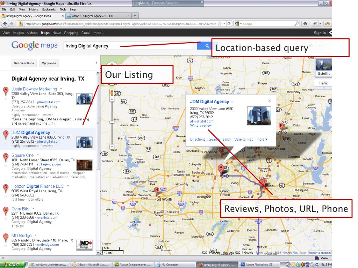This screenshot has height=268, width=358.
Task: Open the Google Maps settings gear
Action: [x=330, y=33]
